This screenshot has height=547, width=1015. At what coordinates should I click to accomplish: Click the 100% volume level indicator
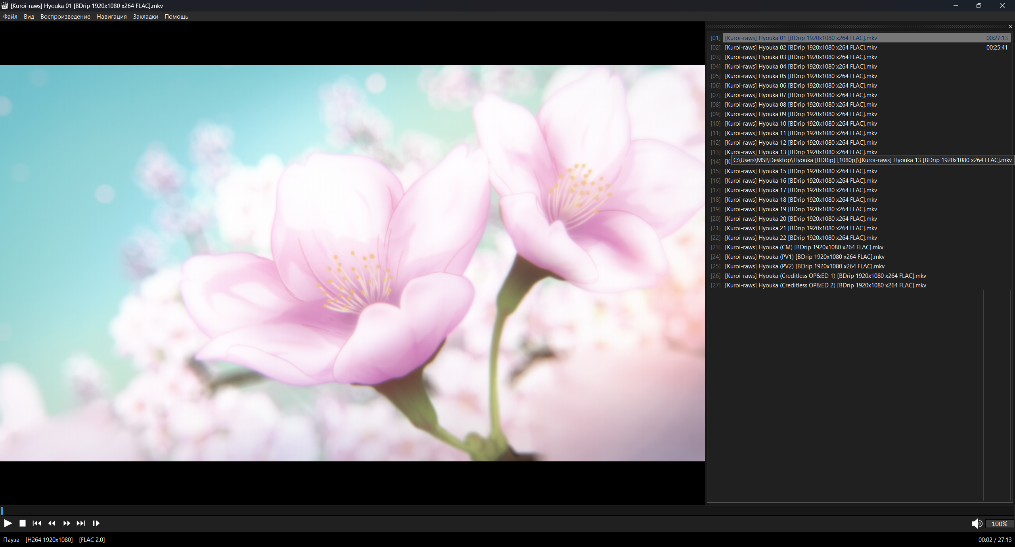click(x=999, y=524)
